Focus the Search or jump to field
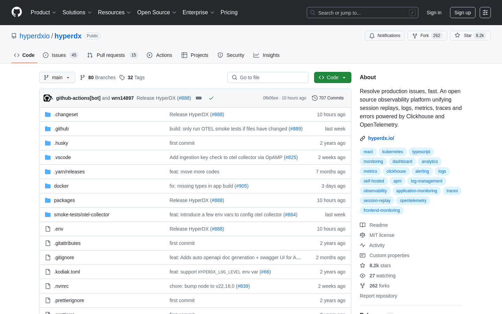Image resolution: width=502 pixels, height=314 pixels. click(363, 13)
